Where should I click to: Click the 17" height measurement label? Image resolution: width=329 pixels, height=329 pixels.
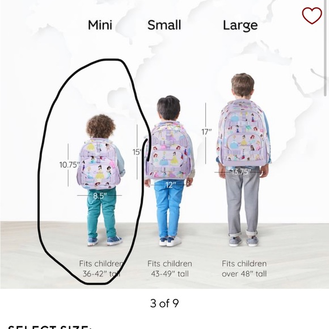point(206,132)
